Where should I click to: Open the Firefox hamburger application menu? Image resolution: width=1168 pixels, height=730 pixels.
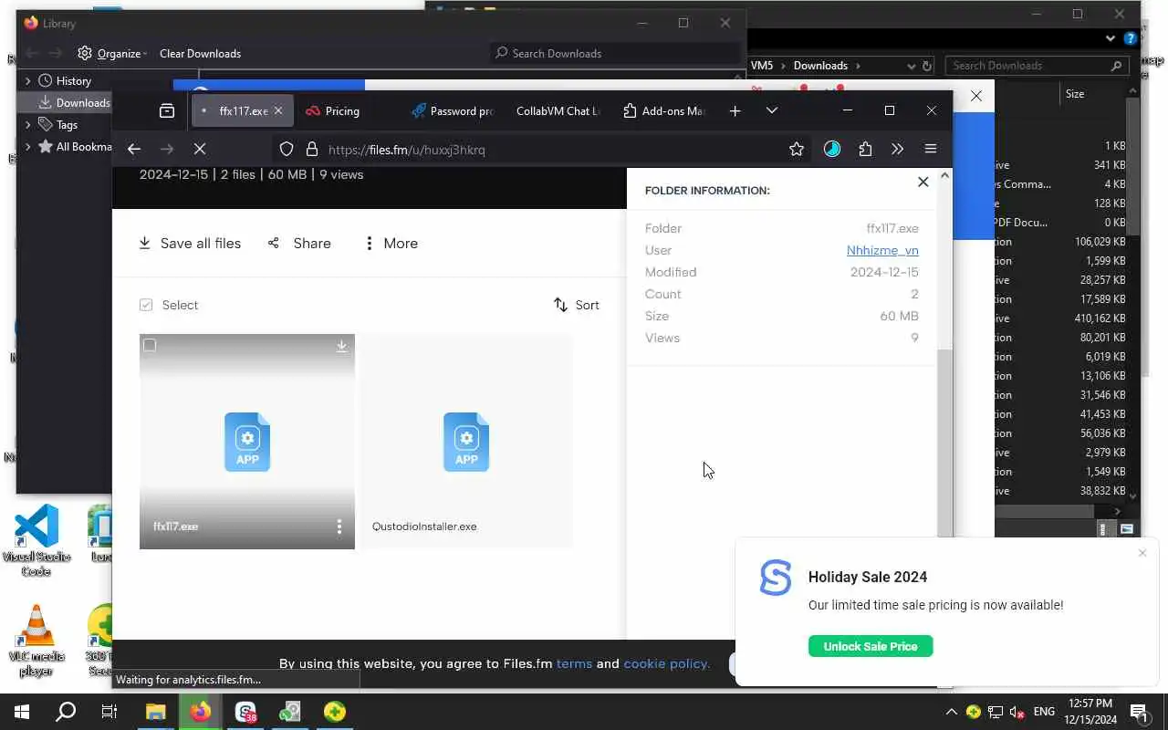pyautogui.click(x=931, y=149)
